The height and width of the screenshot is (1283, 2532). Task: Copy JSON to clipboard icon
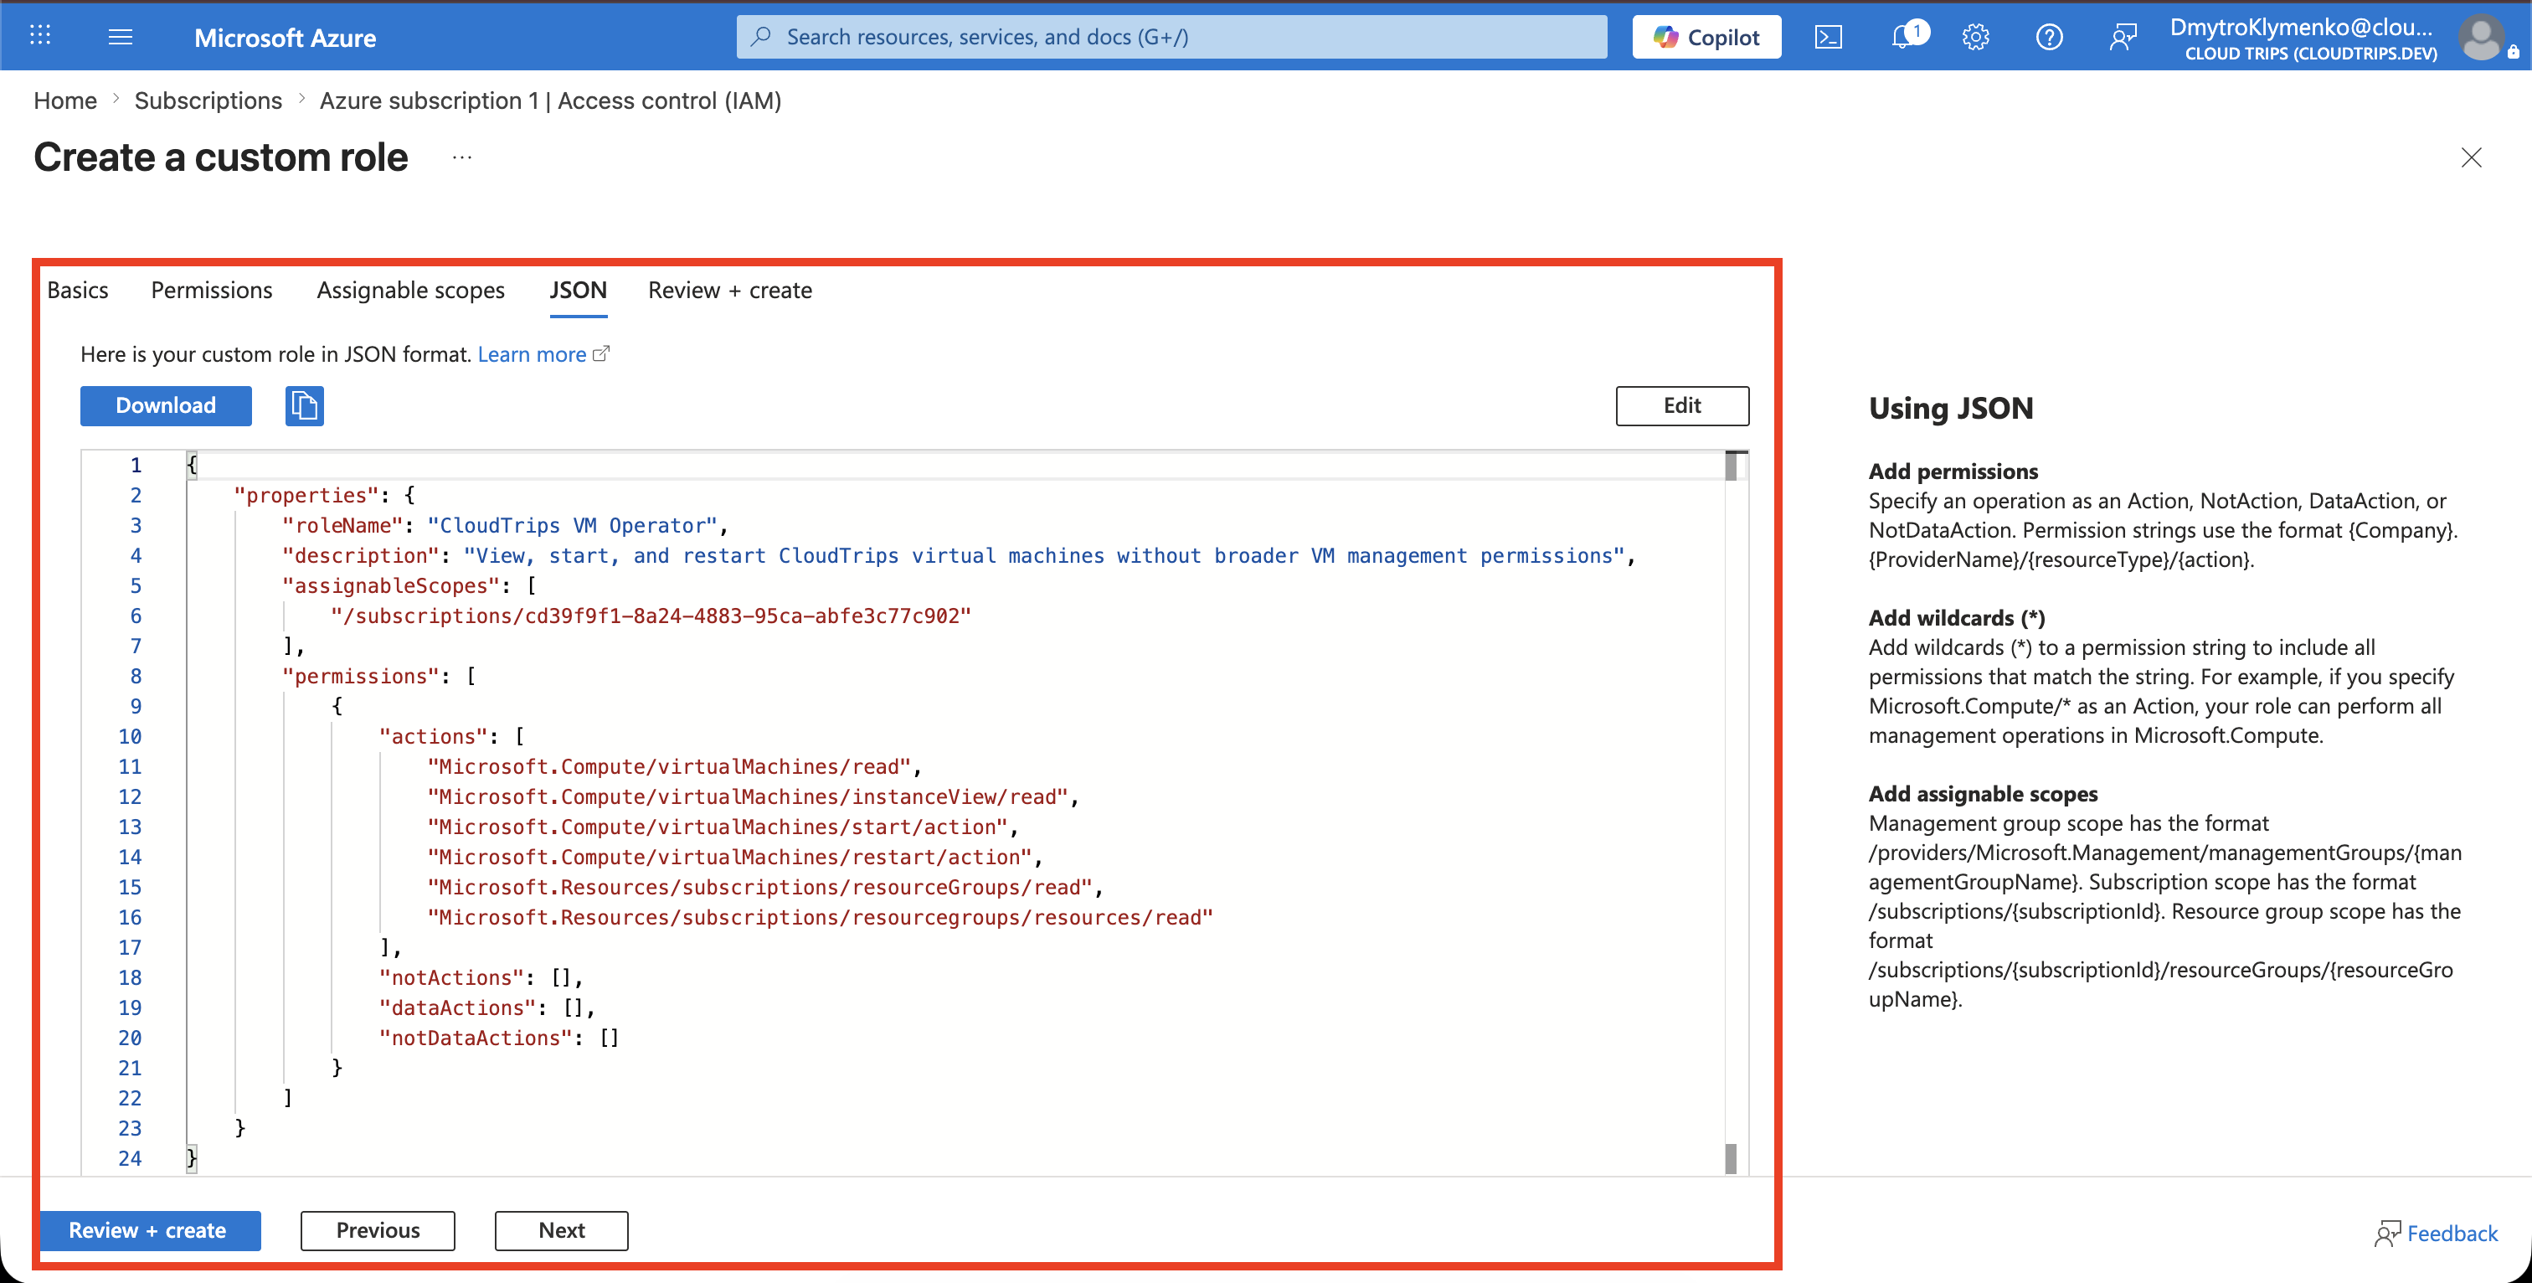tap(305, 405)
